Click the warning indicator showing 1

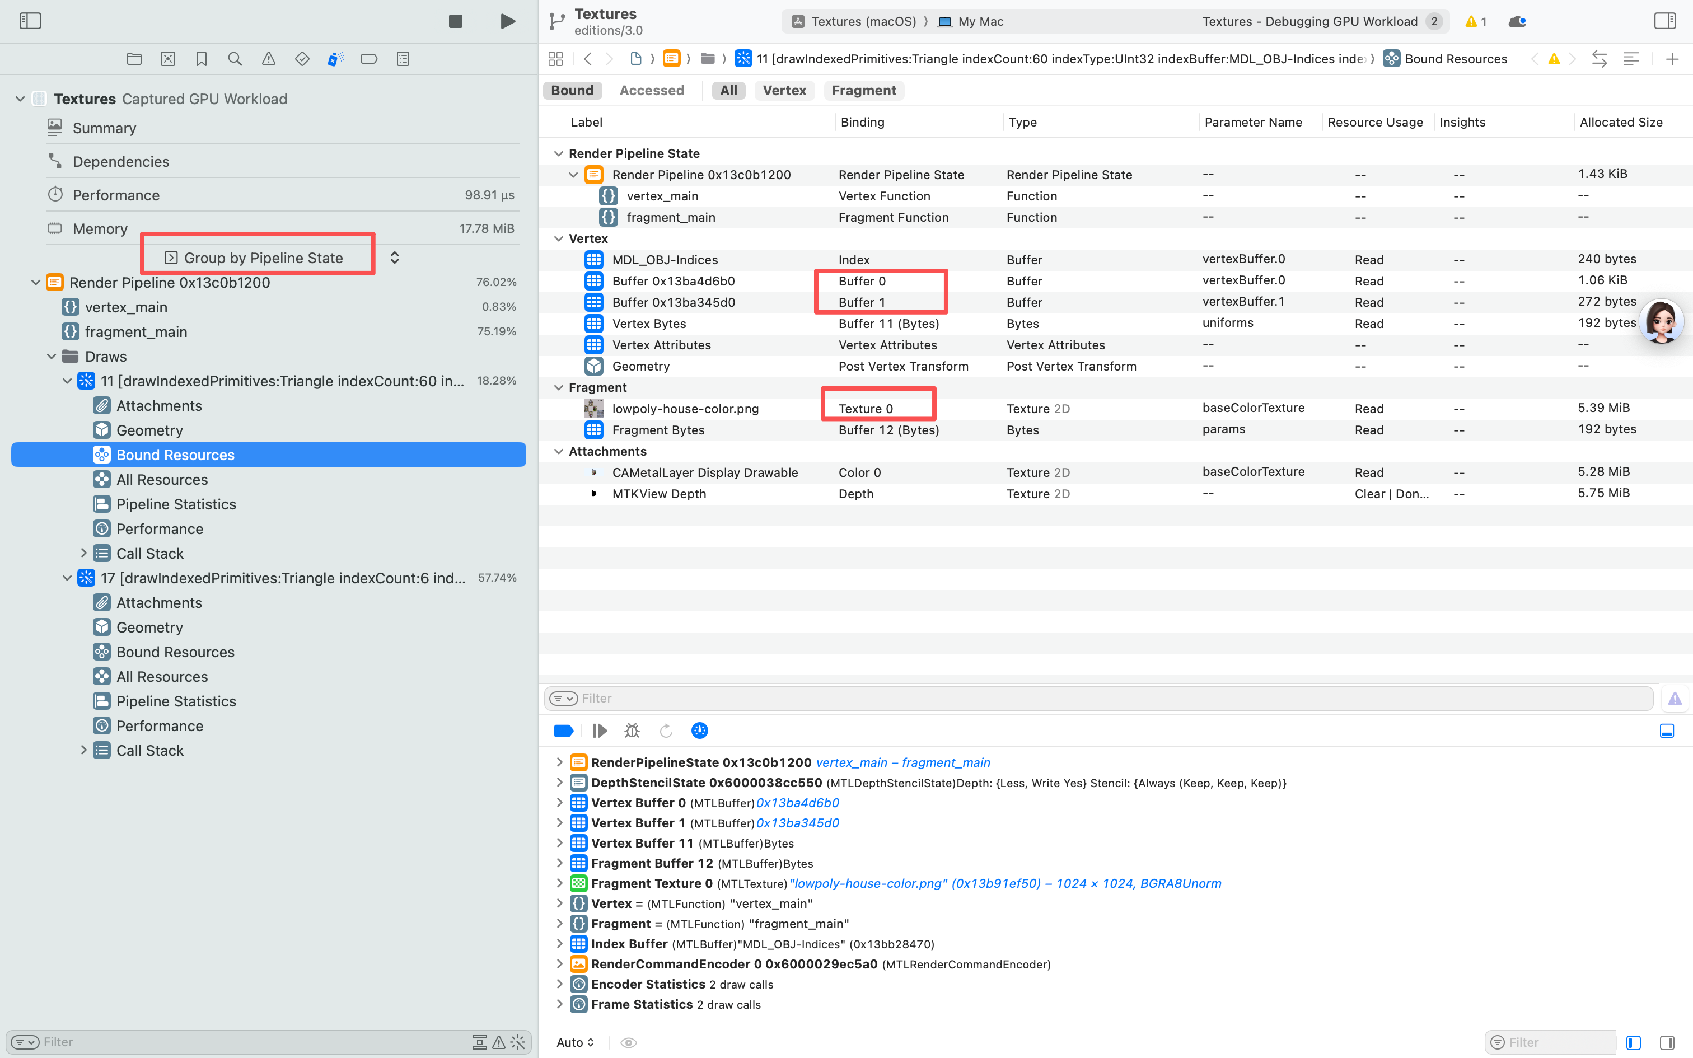coord(1475,21)
